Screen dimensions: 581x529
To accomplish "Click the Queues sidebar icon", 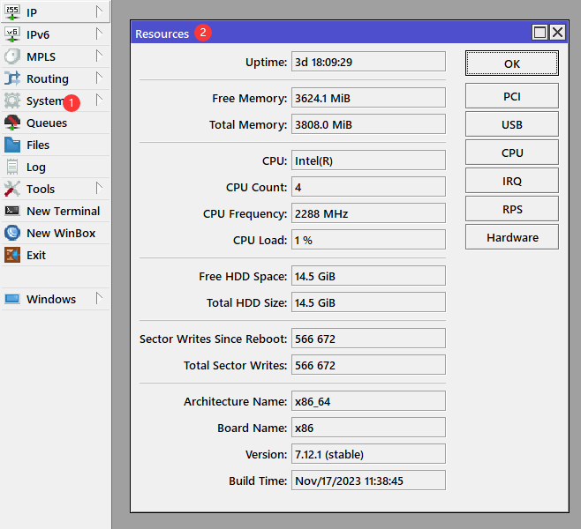I will click(x=11, y=123).
